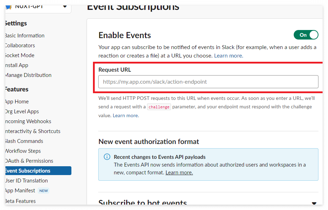Click the info icon in Events API notice

click(107, 157)
